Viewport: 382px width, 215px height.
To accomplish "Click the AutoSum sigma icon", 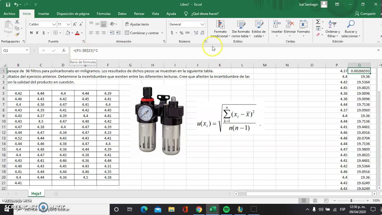I will tap(318, 22).
